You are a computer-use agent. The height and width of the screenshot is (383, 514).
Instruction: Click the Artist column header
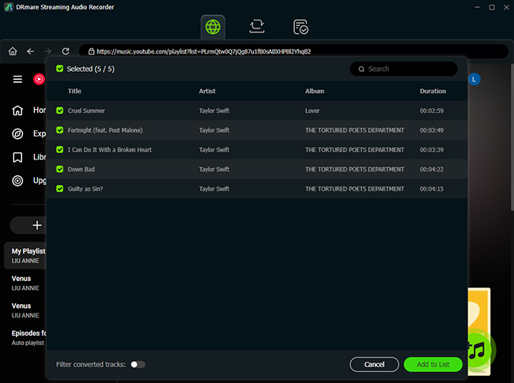point(207,91)
